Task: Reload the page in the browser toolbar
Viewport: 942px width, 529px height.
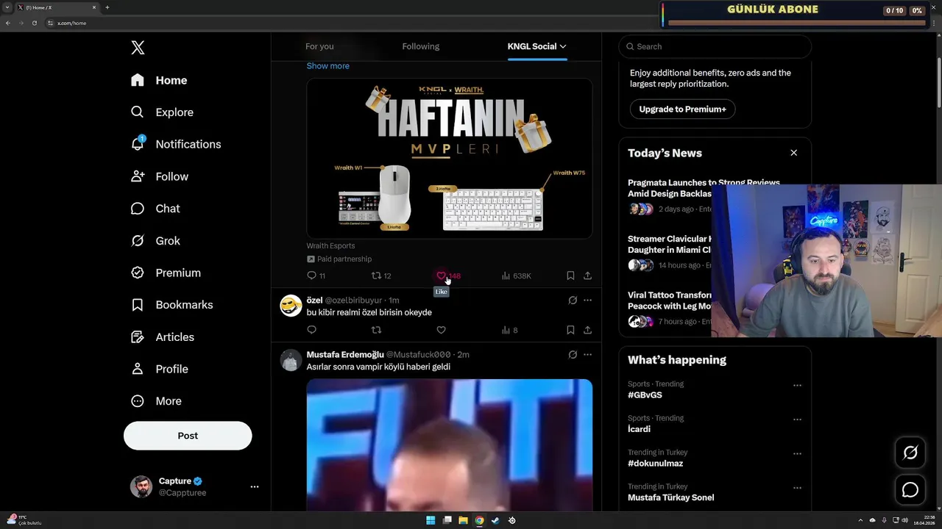Action: click(34, 23)
